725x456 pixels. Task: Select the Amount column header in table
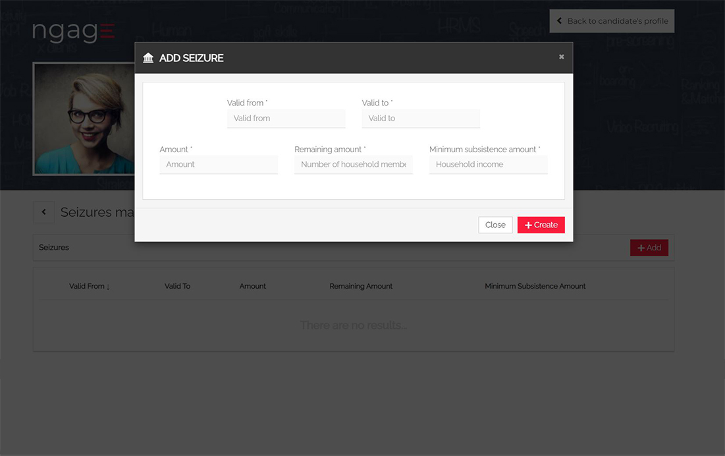pyautogui.click(x=253, y=287)
